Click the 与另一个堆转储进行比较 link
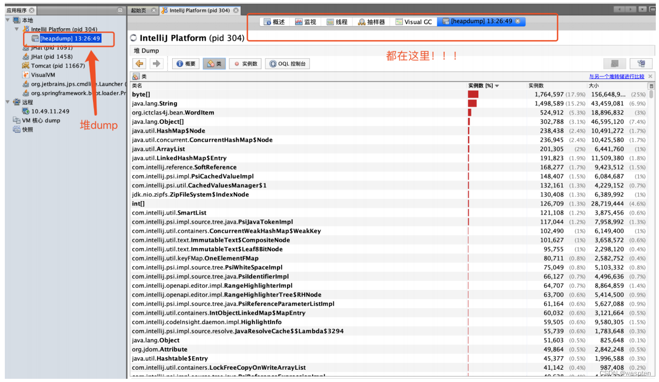This screenshot has height=382, width=659. coord(617,77)
